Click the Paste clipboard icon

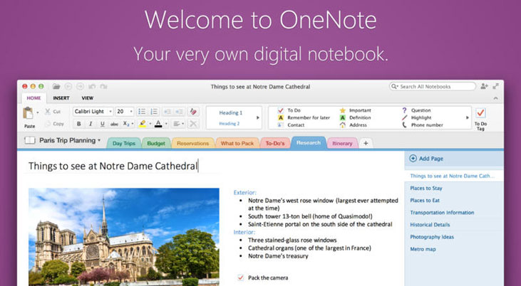pyautogui.click(x=29, y=113)
